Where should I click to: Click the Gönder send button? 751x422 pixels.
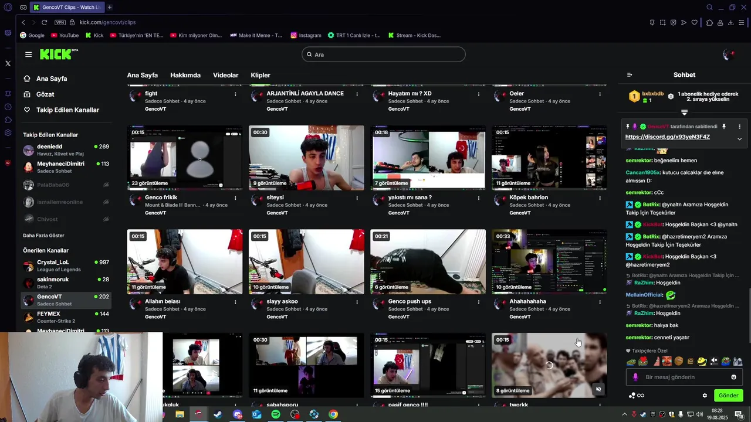pyautogui.click(x=728, y=396)
